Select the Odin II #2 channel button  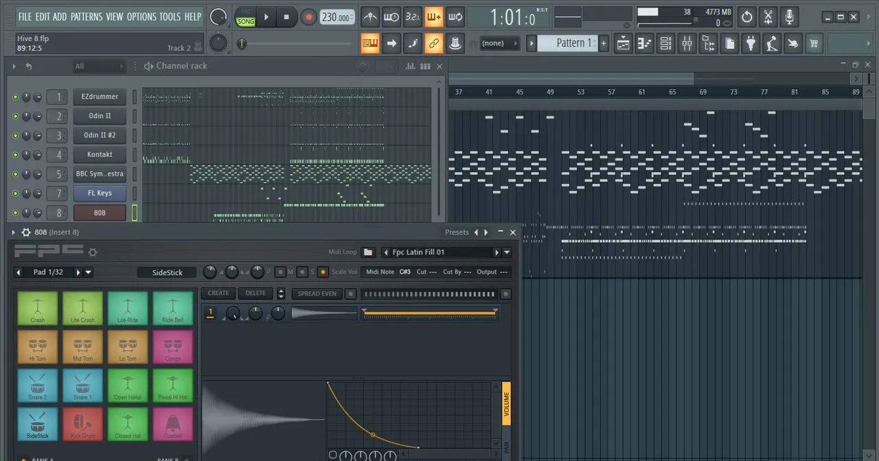100,136
